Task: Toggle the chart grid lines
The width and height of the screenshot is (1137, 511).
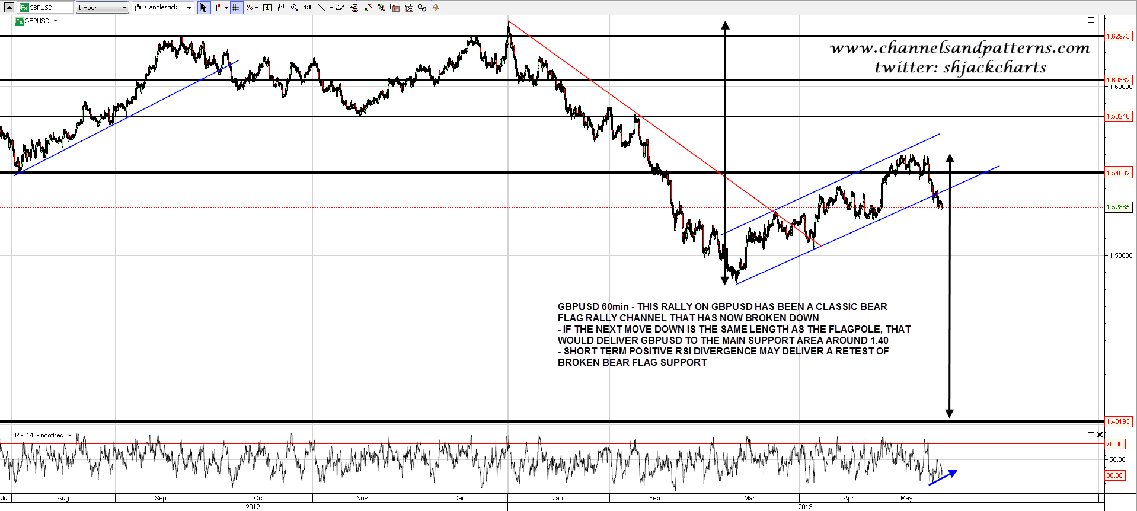Action: point(236,8)
